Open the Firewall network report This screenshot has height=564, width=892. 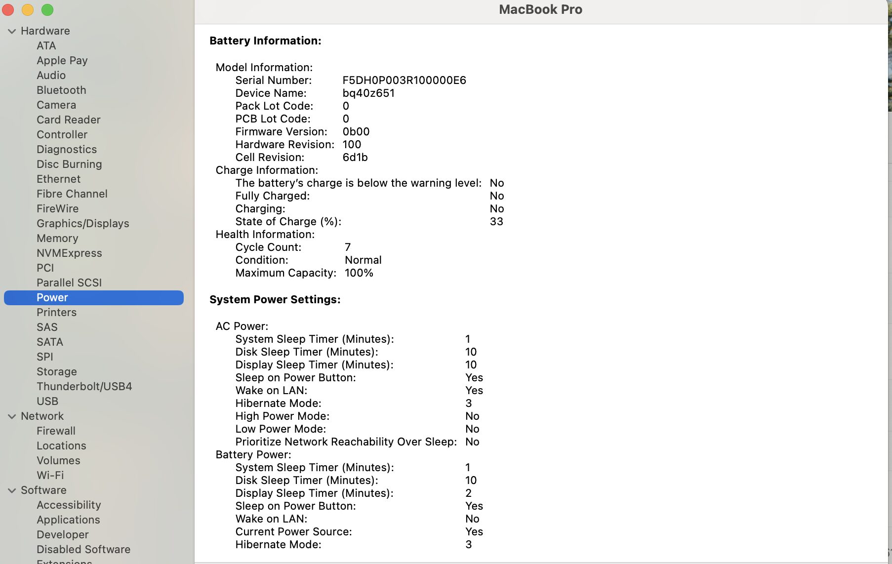click(56, 431)
